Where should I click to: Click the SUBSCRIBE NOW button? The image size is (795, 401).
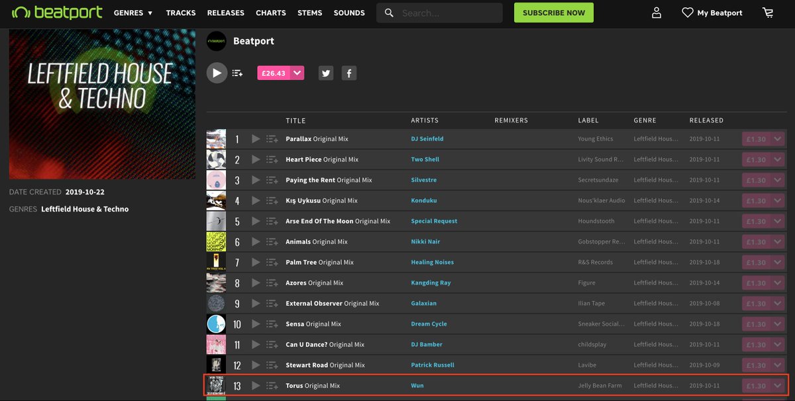point(554,13)
